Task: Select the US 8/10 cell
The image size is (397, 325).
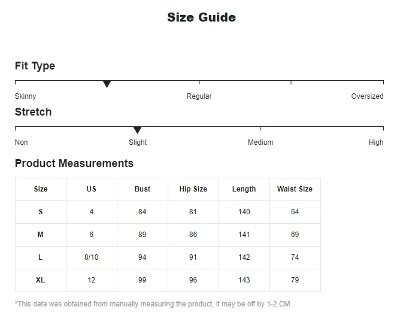Action: (x=92, y=257)
